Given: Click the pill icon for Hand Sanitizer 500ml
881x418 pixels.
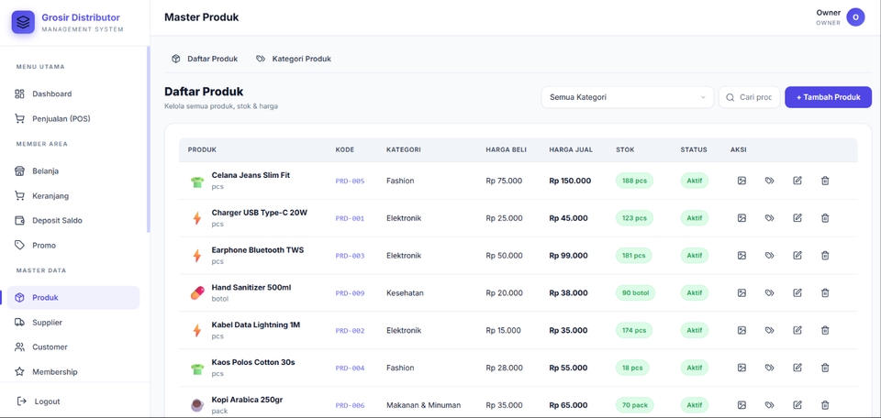Looking at the screenshot, I should (197, 293).
